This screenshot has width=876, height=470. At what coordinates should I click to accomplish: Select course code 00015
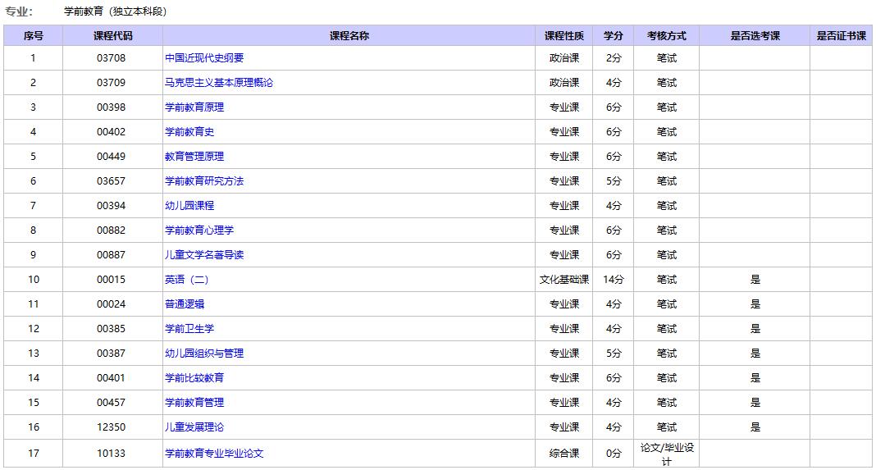click(x=112, y=280)
